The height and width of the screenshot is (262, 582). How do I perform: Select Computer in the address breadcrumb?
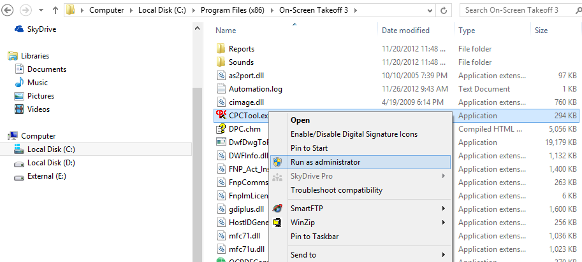(x=106, y=10)
